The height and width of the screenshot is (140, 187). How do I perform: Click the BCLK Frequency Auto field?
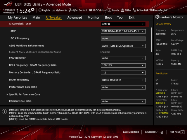click(123, 38)
